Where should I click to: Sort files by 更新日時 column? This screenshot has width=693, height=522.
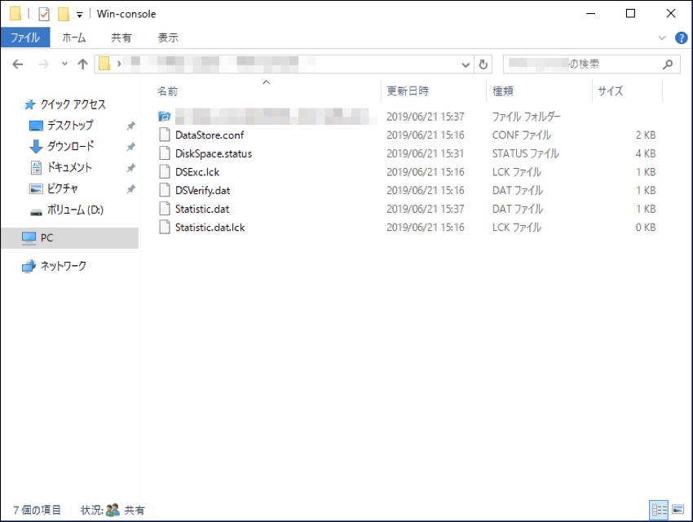(x=408, y=91)
